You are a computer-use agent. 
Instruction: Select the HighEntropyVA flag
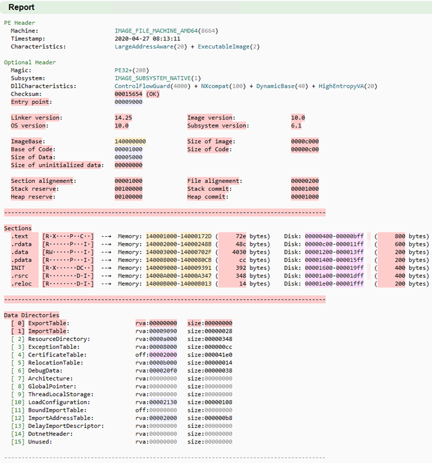(344, 86)
